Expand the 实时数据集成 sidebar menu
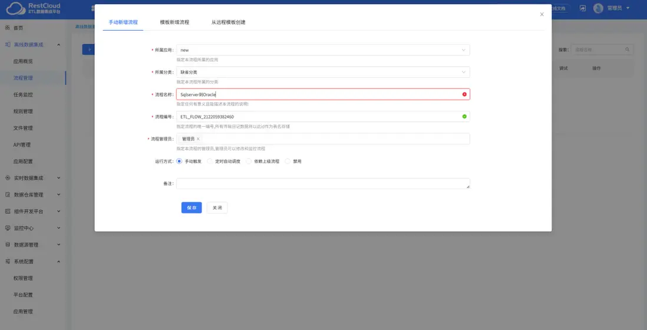647x330 pixels. [33, 178]
